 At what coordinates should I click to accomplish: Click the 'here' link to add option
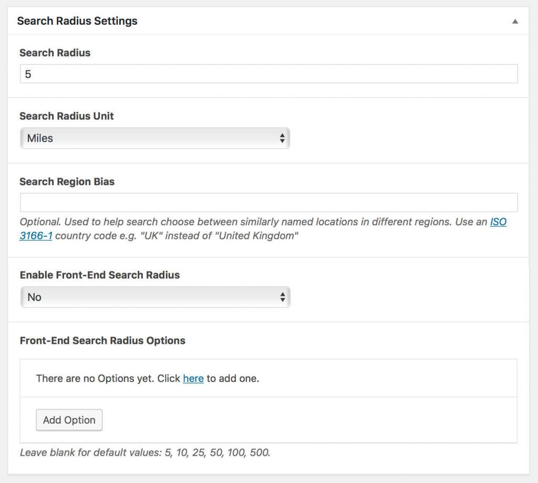[x=193, y=378]
